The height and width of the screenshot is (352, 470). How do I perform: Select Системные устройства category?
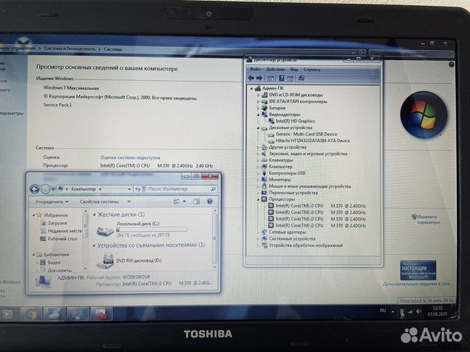(x=292, y=239)
